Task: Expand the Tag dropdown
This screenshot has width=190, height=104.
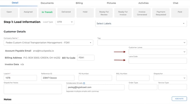Action: [x=142, y=43]
